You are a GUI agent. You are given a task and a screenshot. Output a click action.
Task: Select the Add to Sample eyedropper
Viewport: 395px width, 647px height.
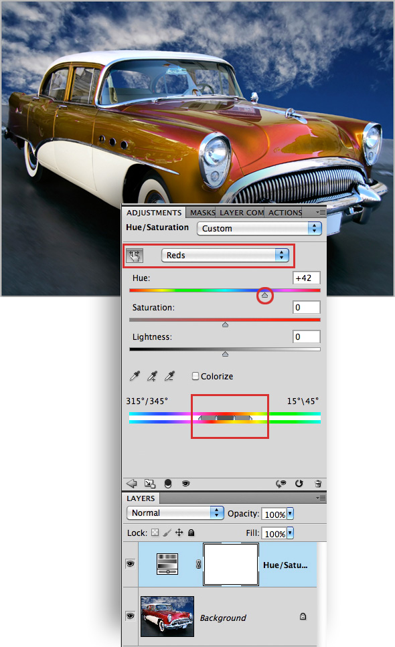152,376
